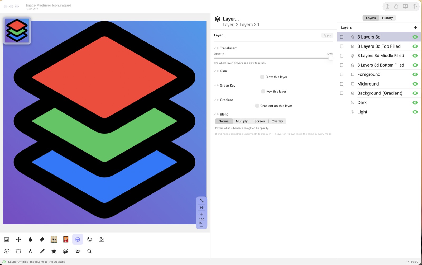Select the dashed rectangle selection tool
This screenshot has height=265, width=422.
pos(18,251)
